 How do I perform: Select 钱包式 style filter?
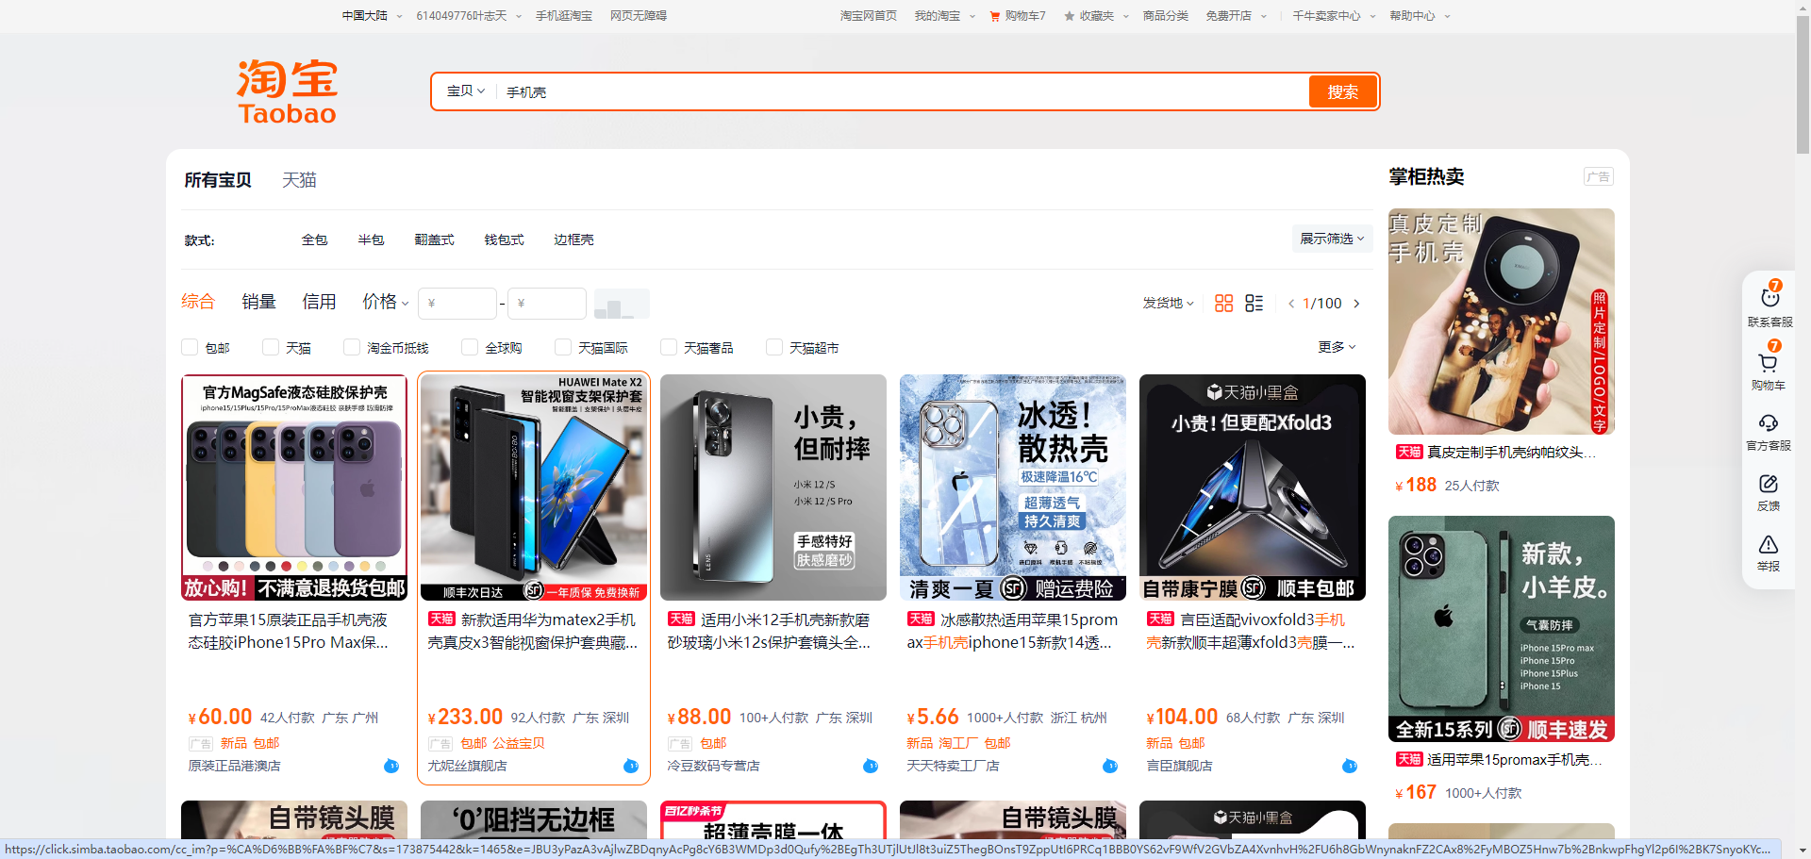[504, 240]
